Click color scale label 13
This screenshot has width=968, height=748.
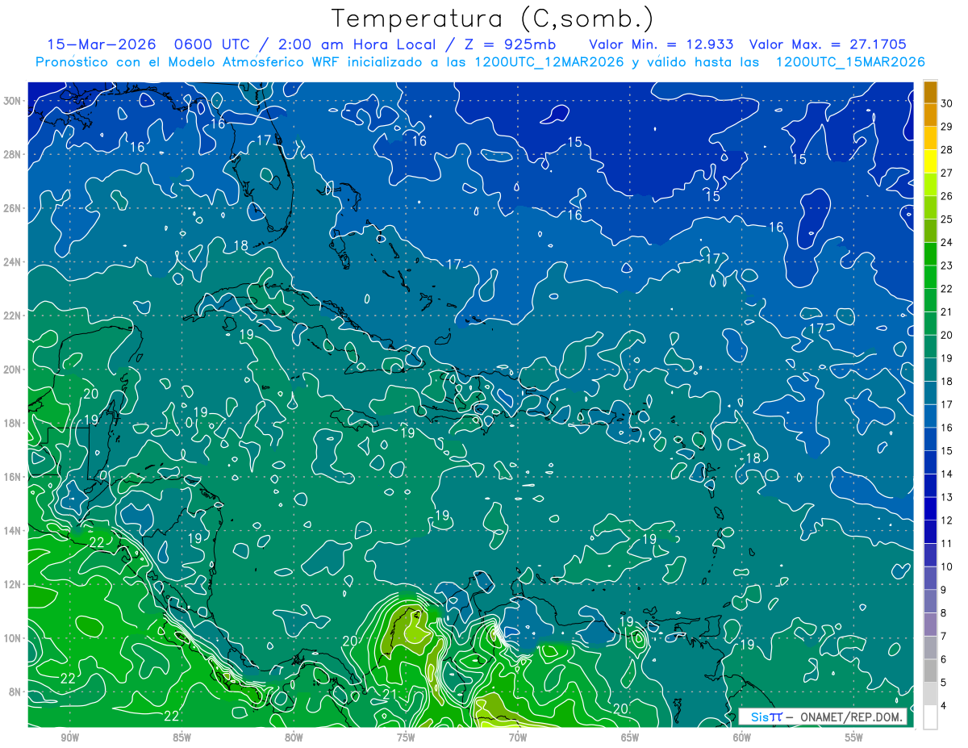[x=947, y=497]
